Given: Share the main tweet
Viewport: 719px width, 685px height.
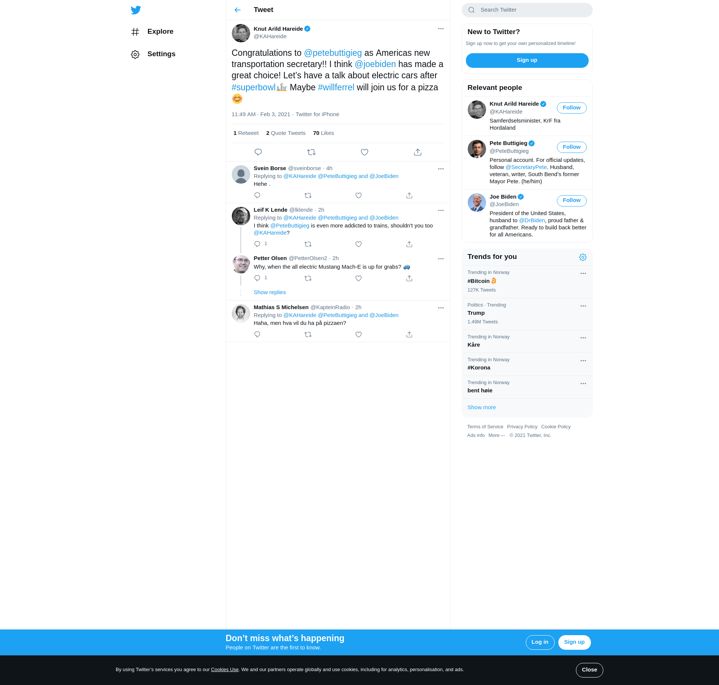Looking at the screenshot, I should 418,152.
